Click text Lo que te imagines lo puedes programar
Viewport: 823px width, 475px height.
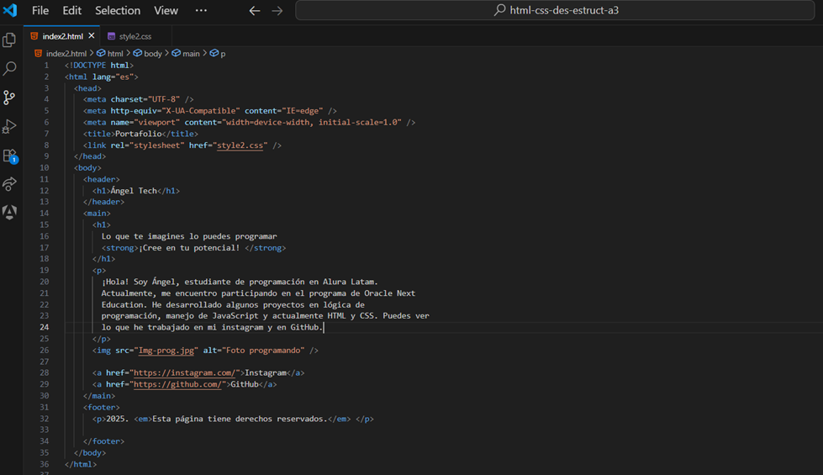pyautogui.click(x=189, y=236)
